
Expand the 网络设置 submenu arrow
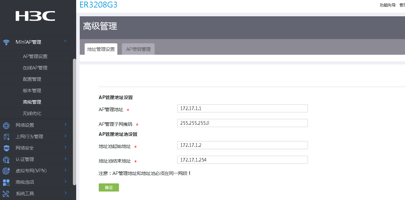pos(65,124)
